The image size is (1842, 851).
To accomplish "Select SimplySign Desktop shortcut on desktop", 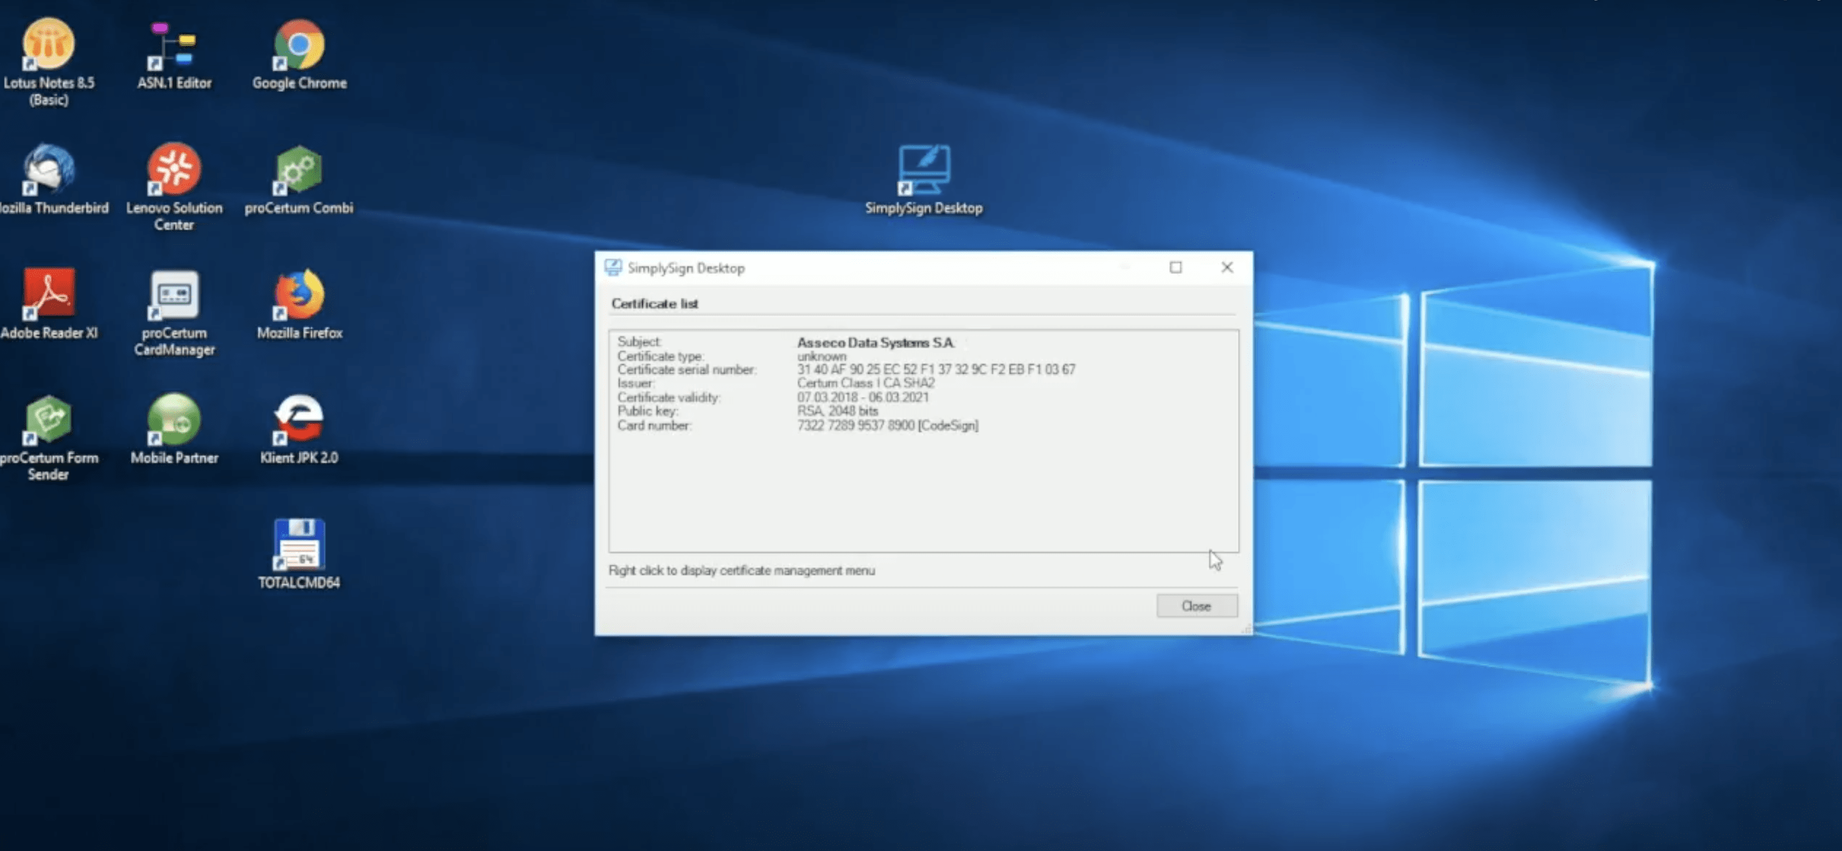I will 923,179.
